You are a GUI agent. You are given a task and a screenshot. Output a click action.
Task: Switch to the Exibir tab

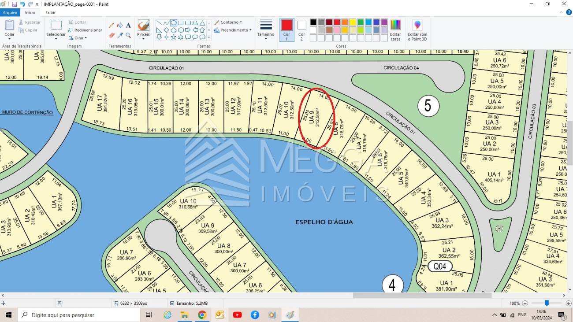[51, 12]
